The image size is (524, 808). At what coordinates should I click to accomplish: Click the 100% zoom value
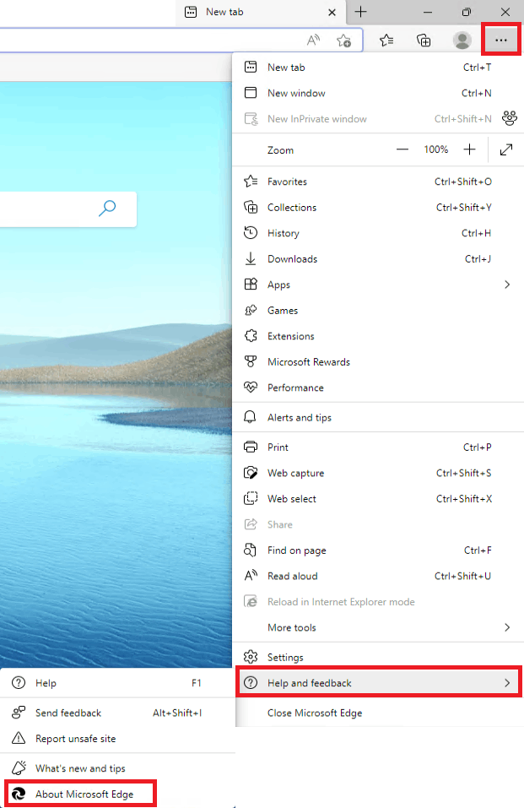436,149
